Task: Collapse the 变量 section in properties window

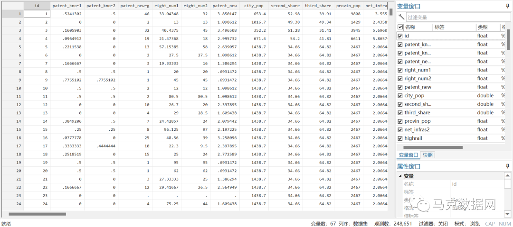Action: pos(400,176)
